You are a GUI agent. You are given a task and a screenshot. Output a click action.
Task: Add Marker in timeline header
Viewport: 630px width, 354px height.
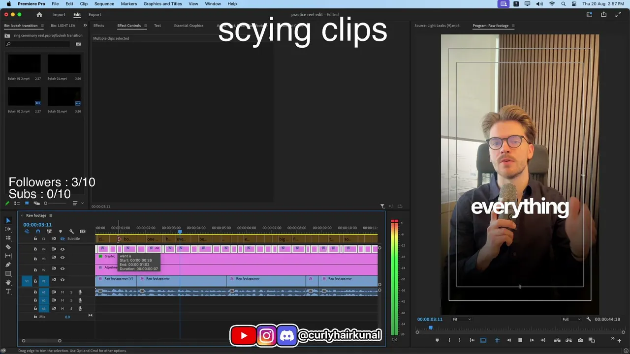pos(61,232)
